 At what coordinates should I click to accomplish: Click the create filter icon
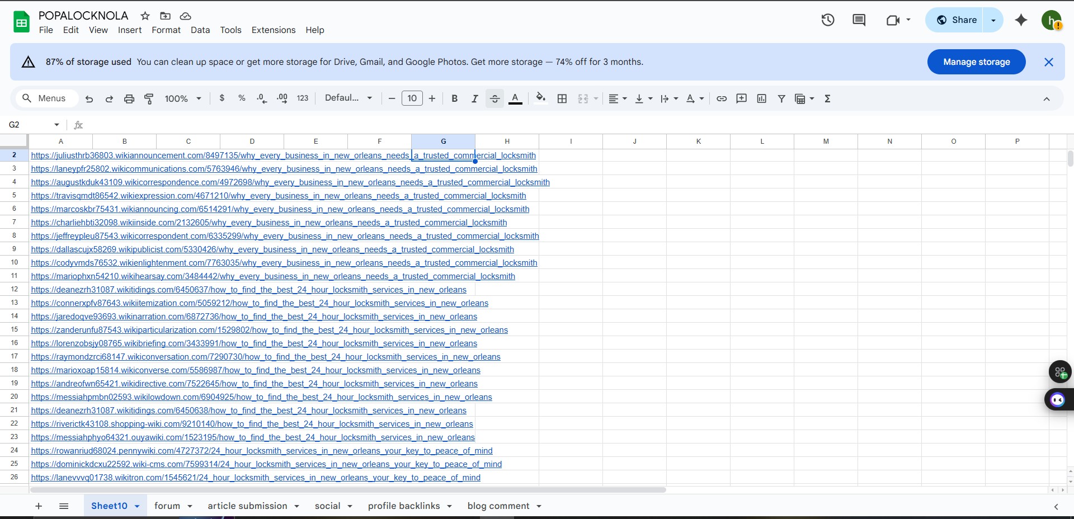[781, 98]
